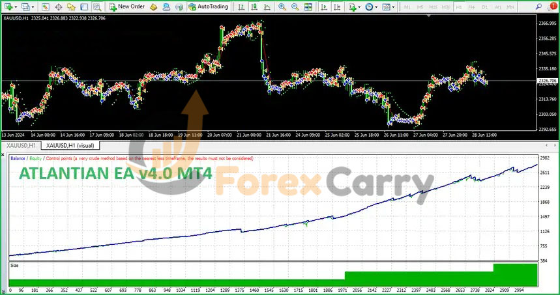Switch chart to bar chart style
Viewport: 560px width, 295px height.
[x=242, y=7]
